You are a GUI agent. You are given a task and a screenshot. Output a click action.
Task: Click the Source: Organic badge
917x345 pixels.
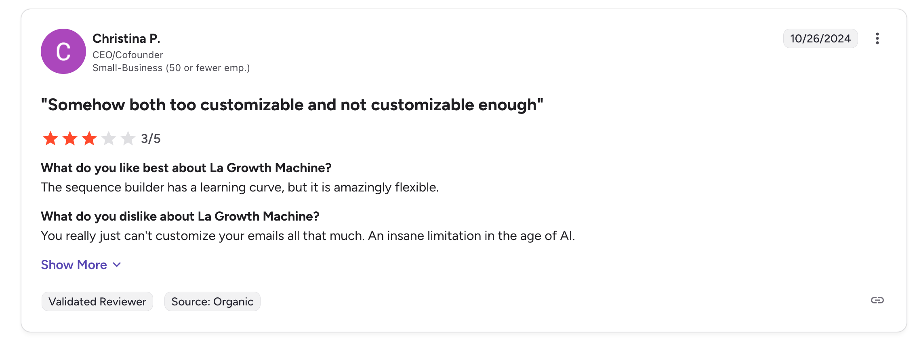point(212,301)
